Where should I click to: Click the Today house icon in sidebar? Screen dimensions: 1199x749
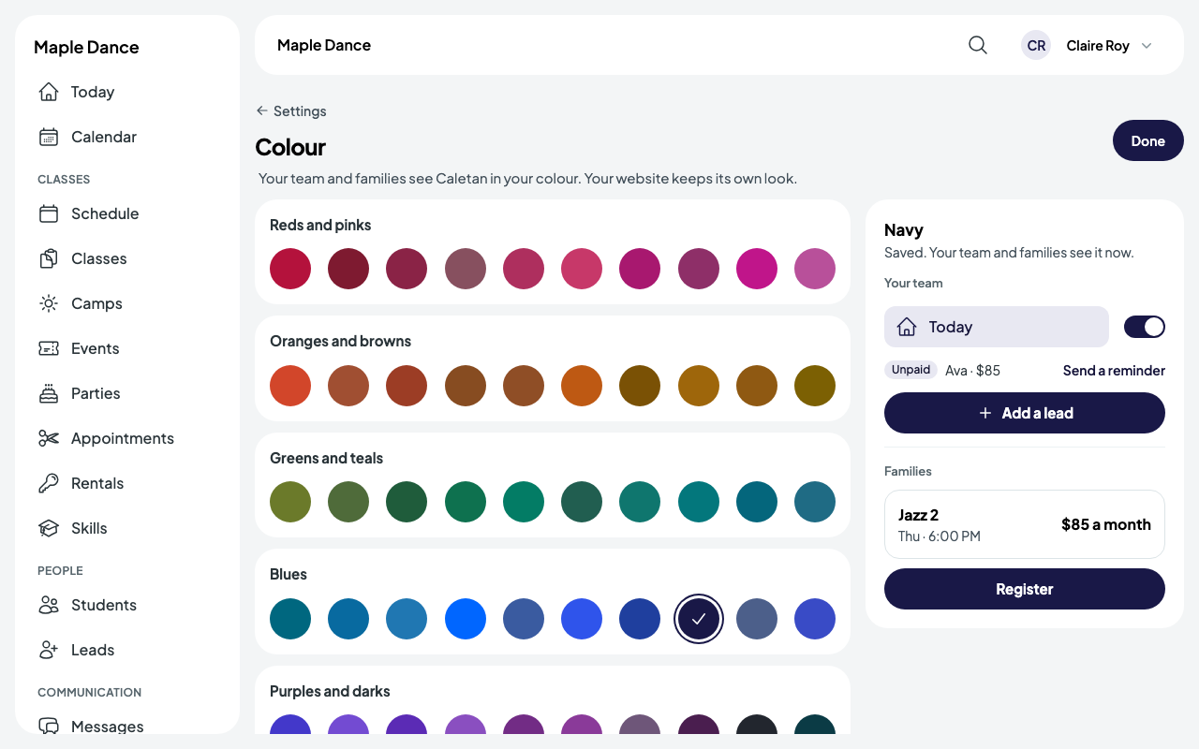tap(49, 92)
